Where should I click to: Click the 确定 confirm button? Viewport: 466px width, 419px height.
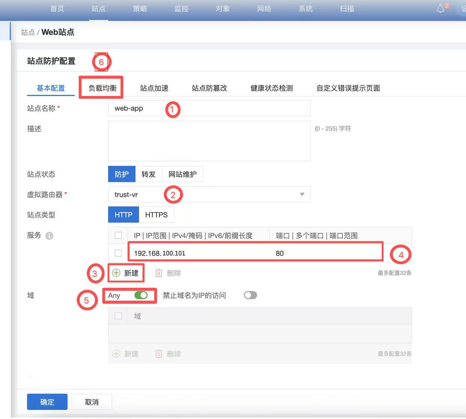[47, 402]
